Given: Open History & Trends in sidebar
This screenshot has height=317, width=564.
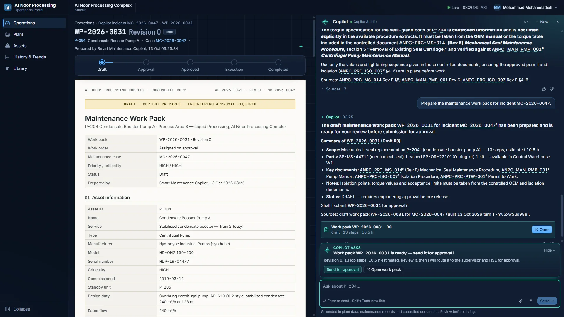Looking at the screenshot, I should pos(34,57).
